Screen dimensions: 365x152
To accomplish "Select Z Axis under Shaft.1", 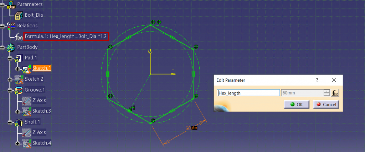I will coord(39,132).
